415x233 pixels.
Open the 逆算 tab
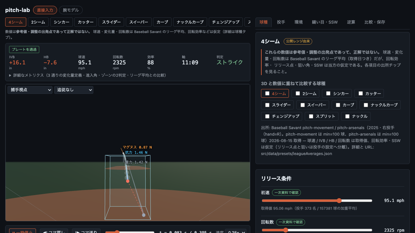click(351, 22)
